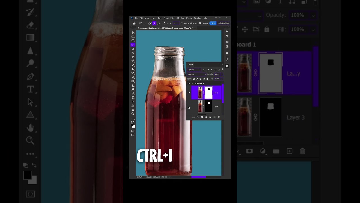Select the History Brush tool
This screenshot has width=360, height=203.
pos(133,73)
